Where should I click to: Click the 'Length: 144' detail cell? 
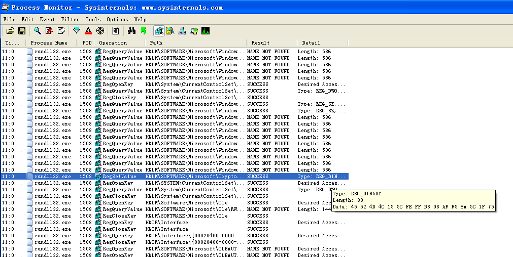pos(315,209)
